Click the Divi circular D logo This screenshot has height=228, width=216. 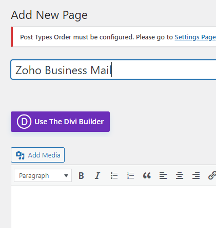pos(24,122)
